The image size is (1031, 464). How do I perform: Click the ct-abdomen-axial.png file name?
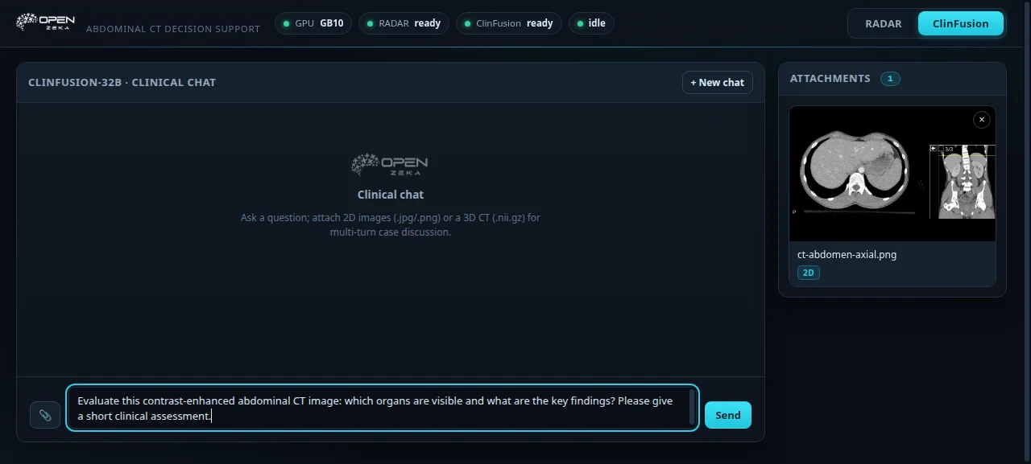tap(847, 254)
